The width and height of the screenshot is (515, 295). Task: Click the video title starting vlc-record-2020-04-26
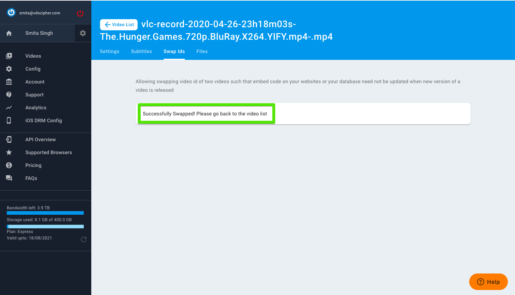[217, 30]
